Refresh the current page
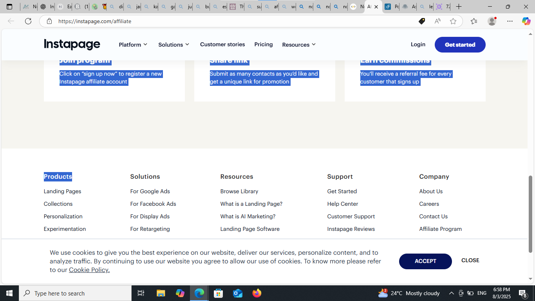 click(28, 21)
